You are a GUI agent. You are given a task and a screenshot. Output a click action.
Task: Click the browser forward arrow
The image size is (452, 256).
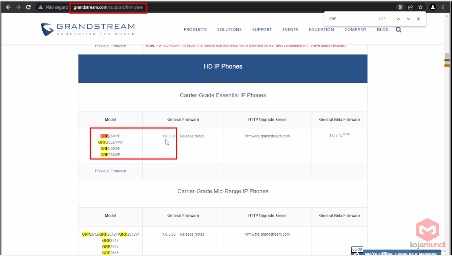(18, 7)
